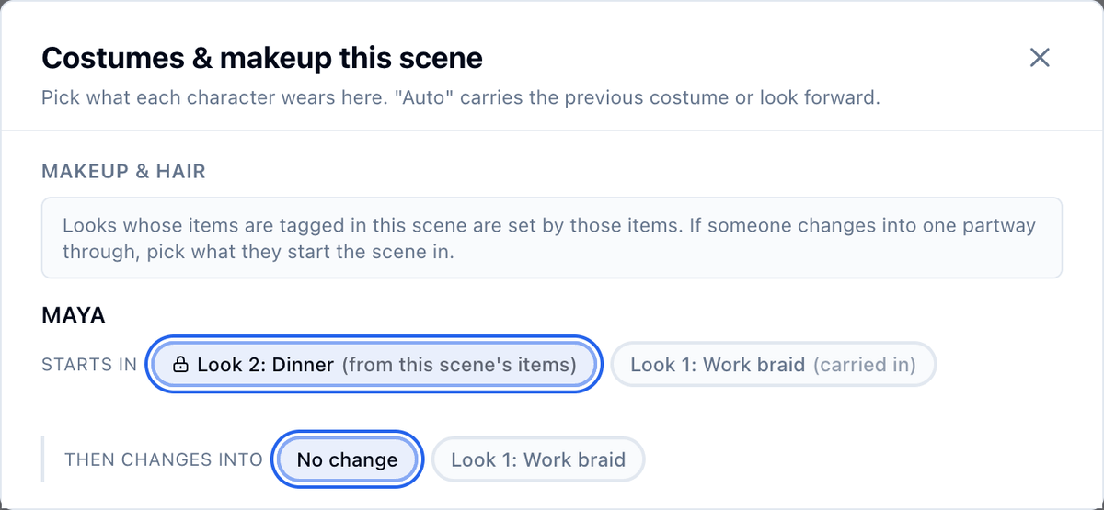Click the info note about tagged looks

tap(552, 238)
